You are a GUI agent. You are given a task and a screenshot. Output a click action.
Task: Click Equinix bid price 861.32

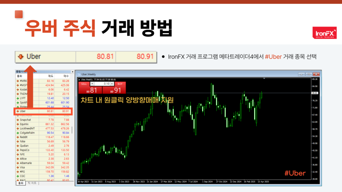(x=50, y=124)
